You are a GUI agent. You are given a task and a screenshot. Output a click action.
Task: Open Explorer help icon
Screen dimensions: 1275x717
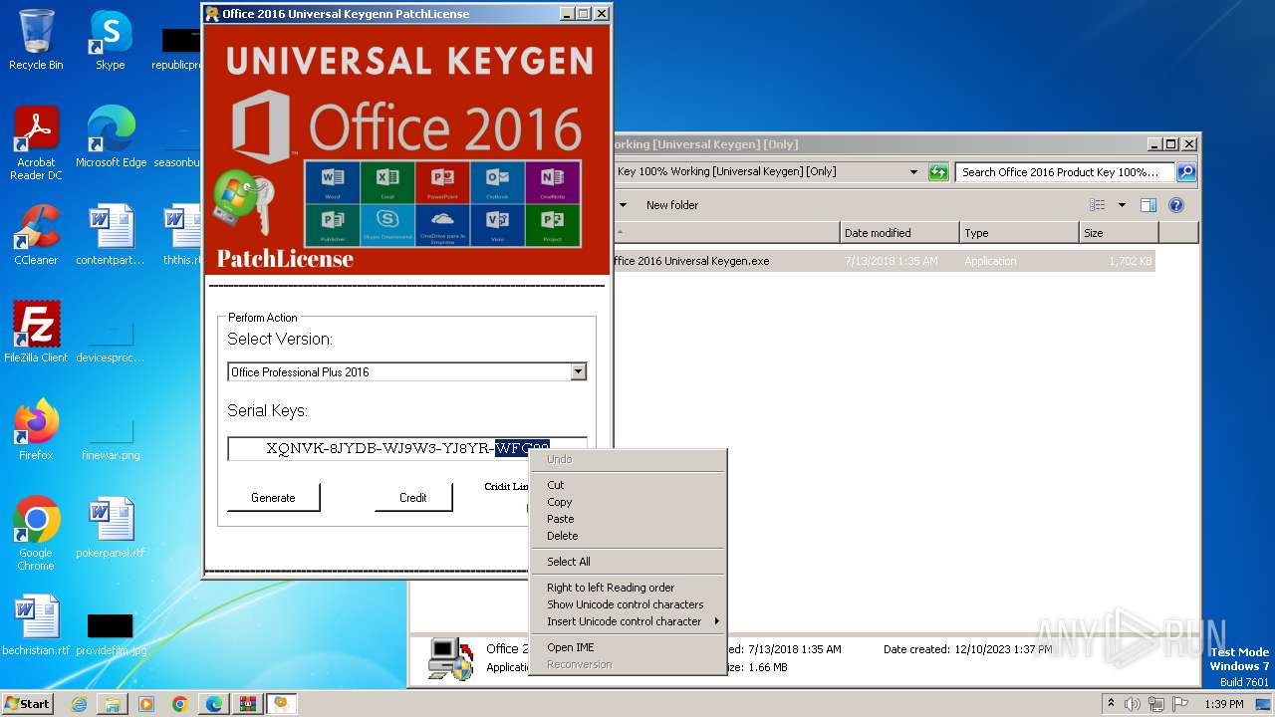(x=1176, y=205)
